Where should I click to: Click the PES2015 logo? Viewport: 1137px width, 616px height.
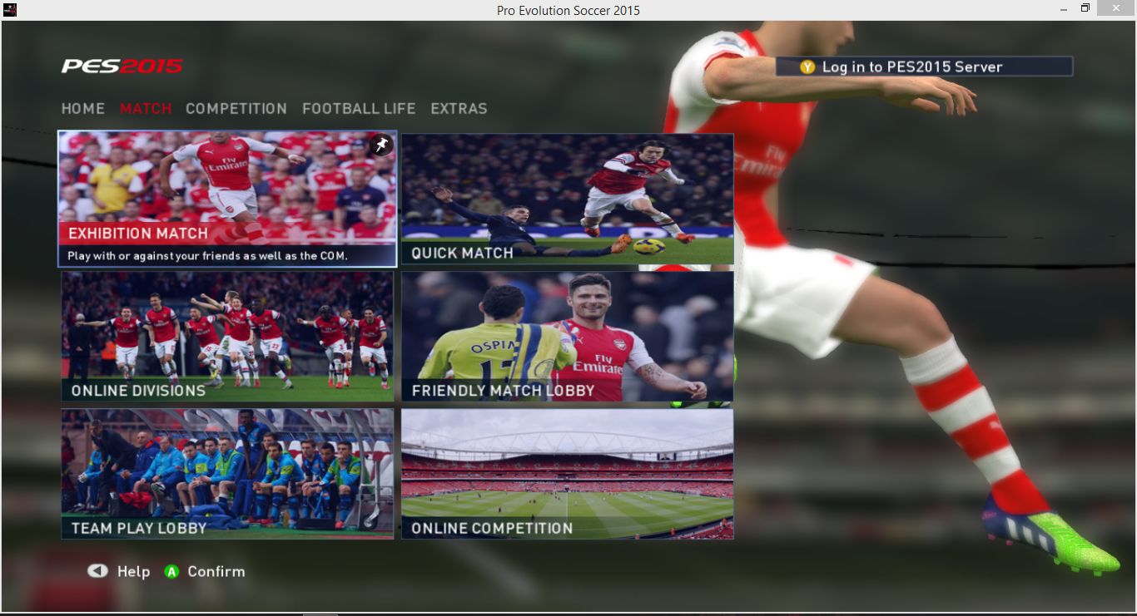click(x=122, y=67)
